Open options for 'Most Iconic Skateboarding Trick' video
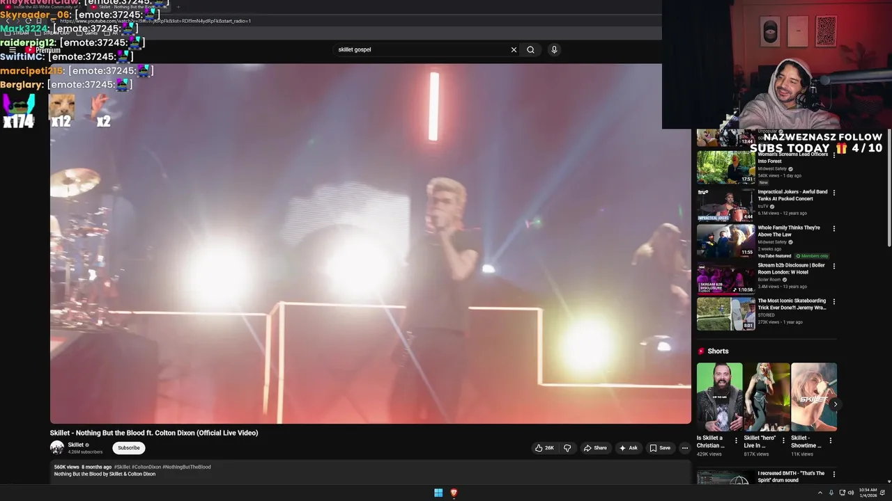 [x=833, y=302]
